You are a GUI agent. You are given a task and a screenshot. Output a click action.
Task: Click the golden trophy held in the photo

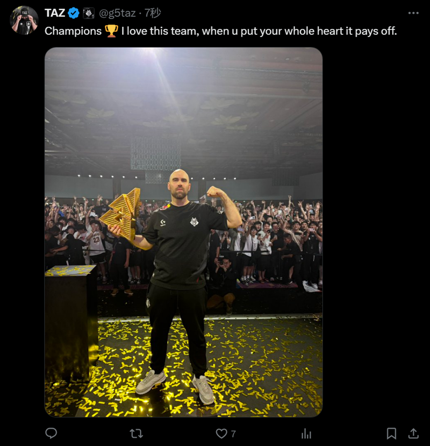point(121,215)
